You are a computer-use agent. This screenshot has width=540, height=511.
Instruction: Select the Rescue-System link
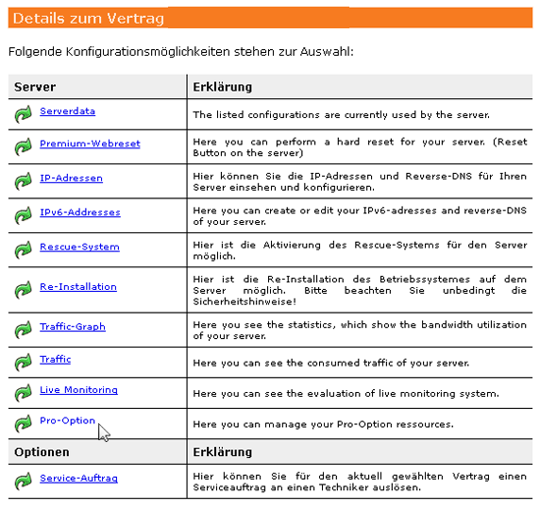[x=79, y=247]
